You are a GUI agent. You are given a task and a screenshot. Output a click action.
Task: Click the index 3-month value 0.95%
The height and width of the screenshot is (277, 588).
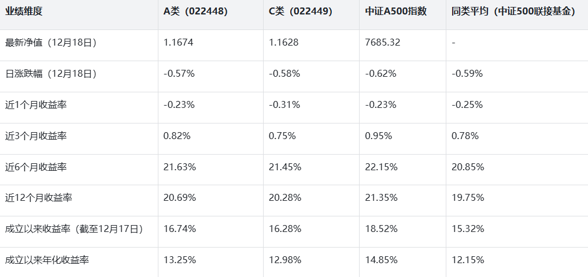pyautogui.click(x=379, y=136)
